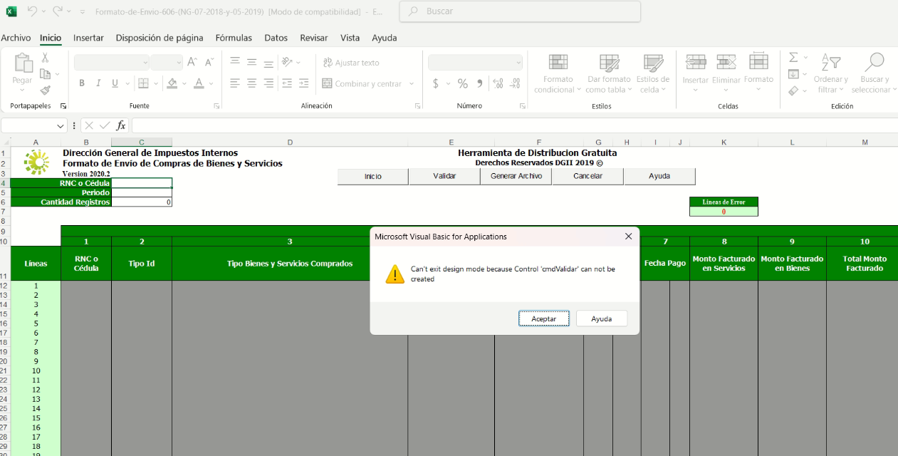The height and width of the screenshot is (456, 898).
Task: Toggle Ajustar texto wrap text
Action: 351,63
